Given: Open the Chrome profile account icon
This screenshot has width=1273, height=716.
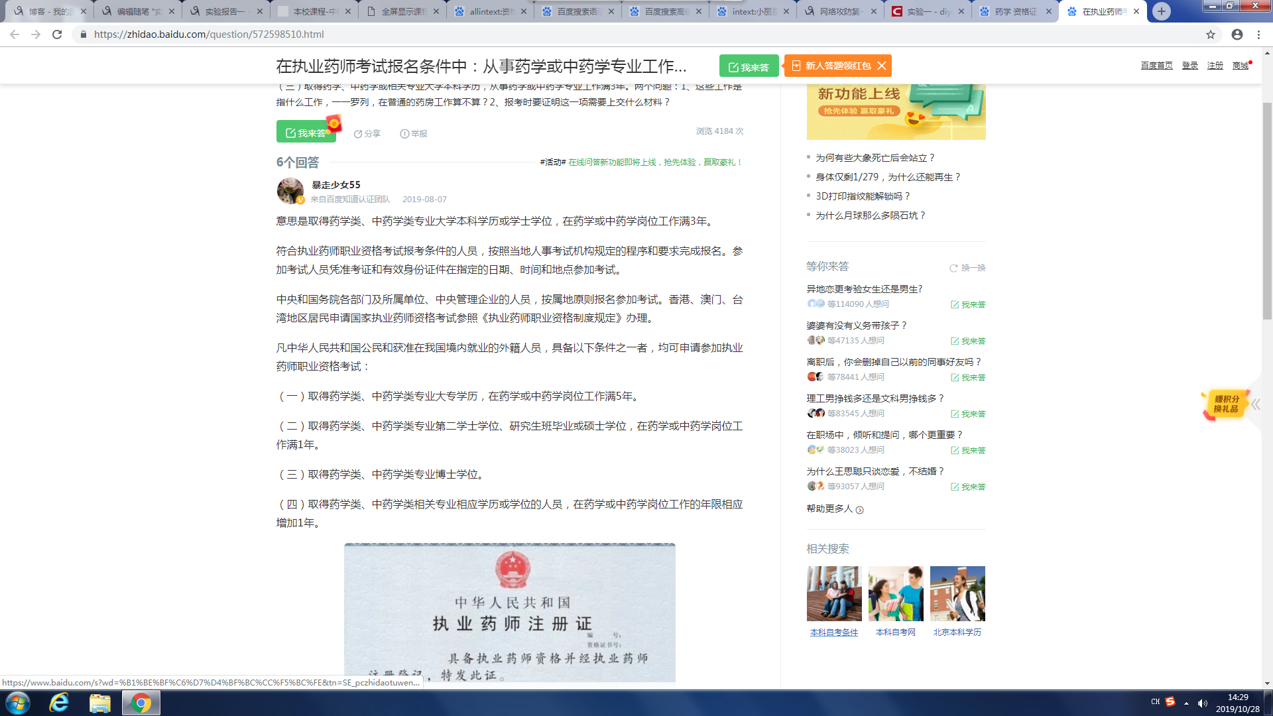Looking at the screenshot, I should click(1237, 34).
